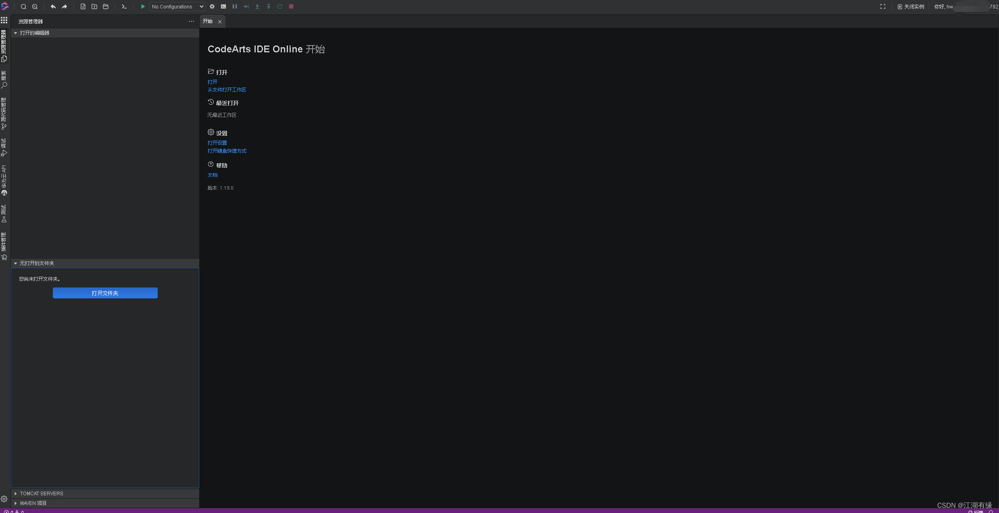Expand the MAVEN 项目 section

click(105, 503)
